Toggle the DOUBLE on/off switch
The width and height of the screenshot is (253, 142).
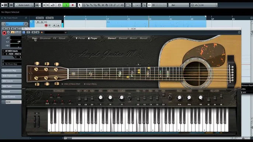129,98
